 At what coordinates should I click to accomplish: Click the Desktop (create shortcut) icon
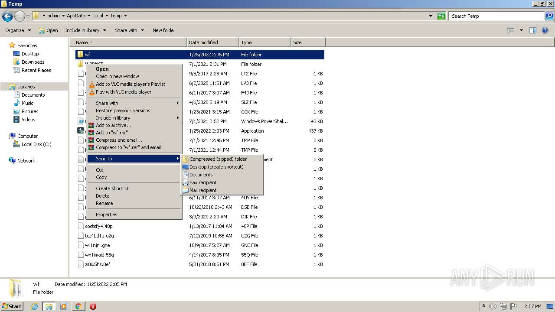pyautogui.click(x=186, y=167)
